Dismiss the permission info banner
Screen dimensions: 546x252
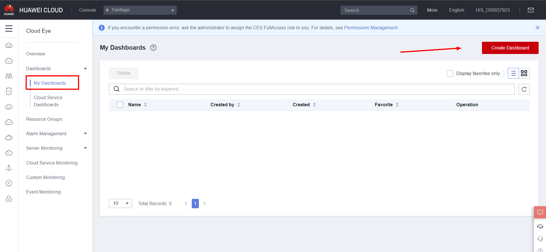tap(537, 28)
